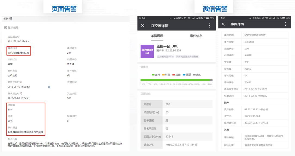Image resolution: width=295 pixels, height=156 pixels.
Task: Click the purple common url thumbnail
Action: coord(147,51)
